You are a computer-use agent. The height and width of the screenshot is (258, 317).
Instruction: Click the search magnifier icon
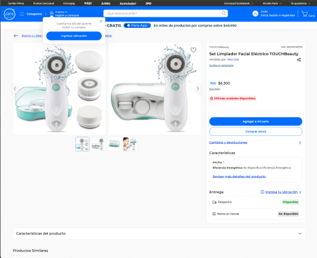pyautogui.click(x=224, y=13)
